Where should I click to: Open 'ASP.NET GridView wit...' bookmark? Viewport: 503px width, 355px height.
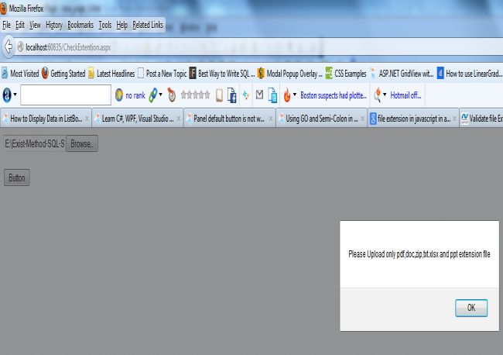point(402,74)
